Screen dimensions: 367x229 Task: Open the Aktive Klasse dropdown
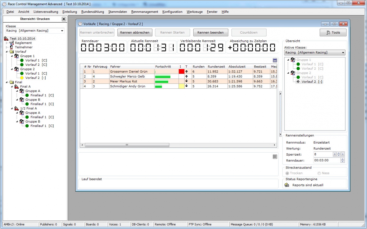(343, 53)
